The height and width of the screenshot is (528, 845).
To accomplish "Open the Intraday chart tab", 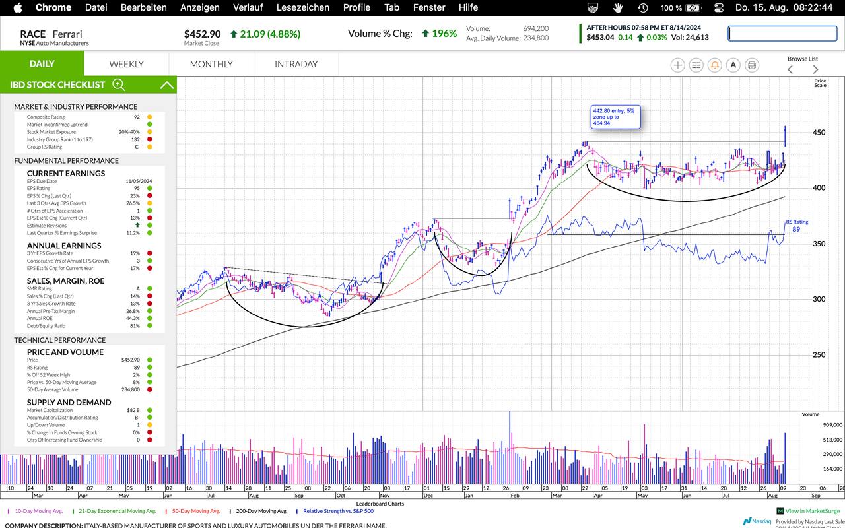I will (296, 64).
